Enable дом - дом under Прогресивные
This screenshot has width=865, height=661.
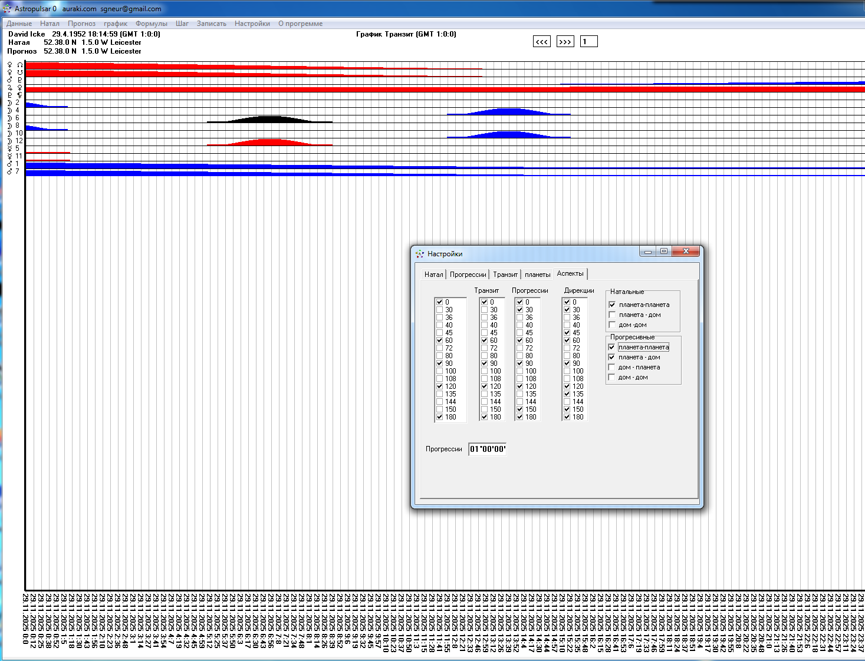click(612, 378)
